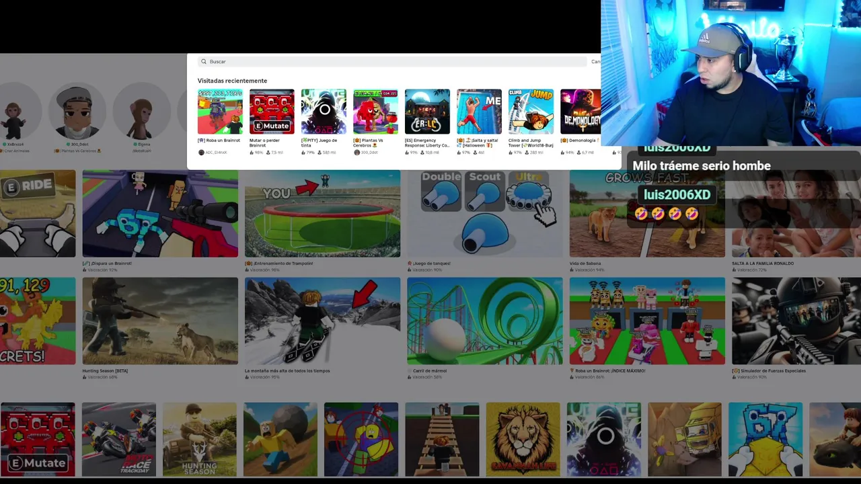The image size is (861, 484).
Task: Open ¡Entrenamiento de Trampolín! game card
Action: click(322, 214)
